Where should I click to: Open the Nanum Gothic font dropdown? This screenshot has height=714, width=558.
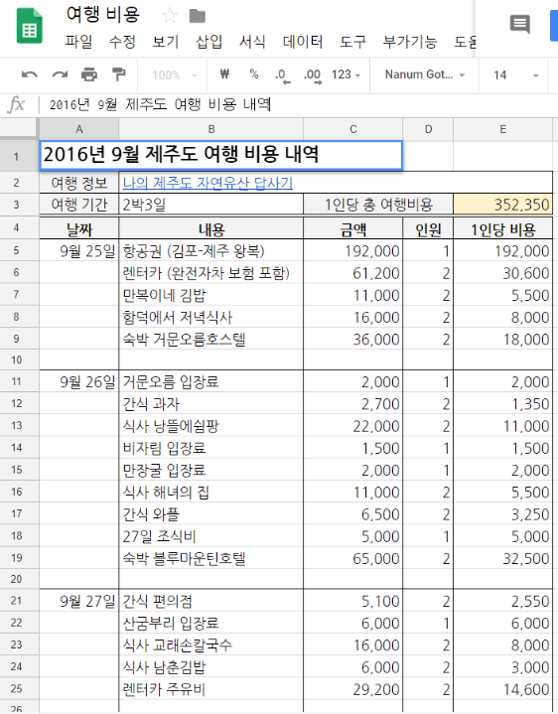coord(425,74)
